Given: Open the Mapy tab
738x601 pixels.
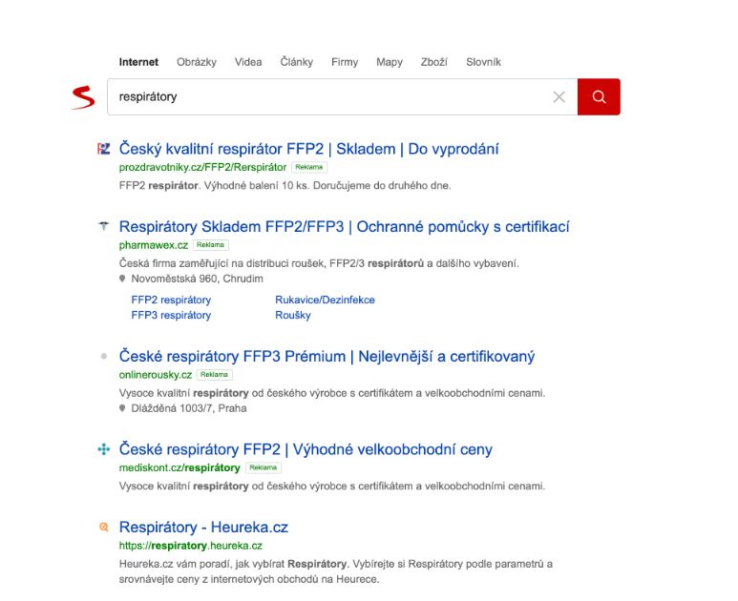Looking at the screenshot, I should 390,62.
